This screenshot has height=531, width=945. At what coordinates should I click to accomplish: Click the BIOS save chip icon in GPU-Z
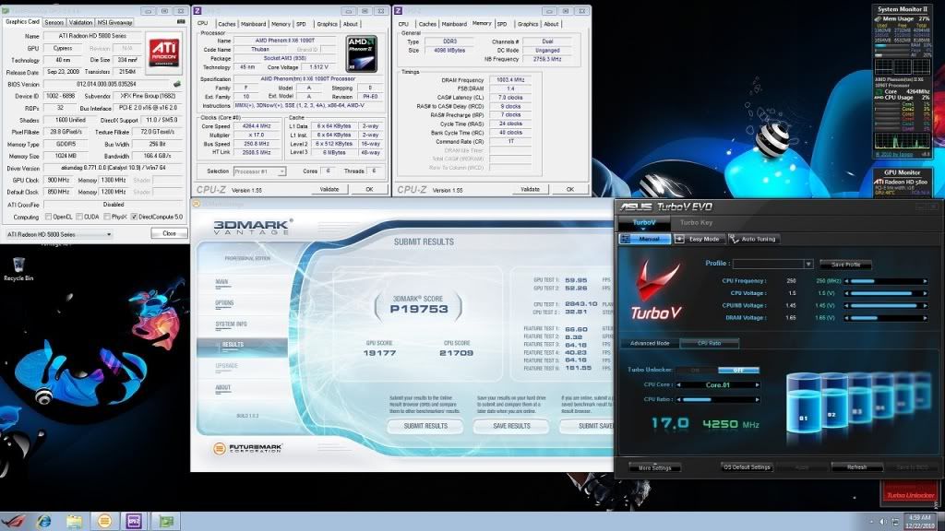[x=177, y=84]
